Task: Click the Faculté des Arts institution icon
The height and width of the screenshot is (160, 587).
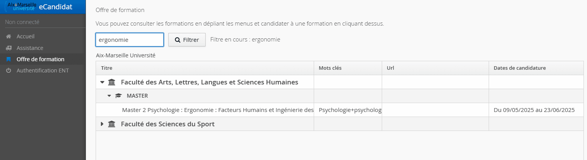Action: [112, 82]
